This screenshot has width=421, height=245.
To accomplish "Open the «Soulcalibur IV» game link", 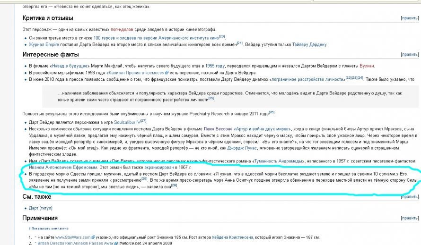I will 127,122.
